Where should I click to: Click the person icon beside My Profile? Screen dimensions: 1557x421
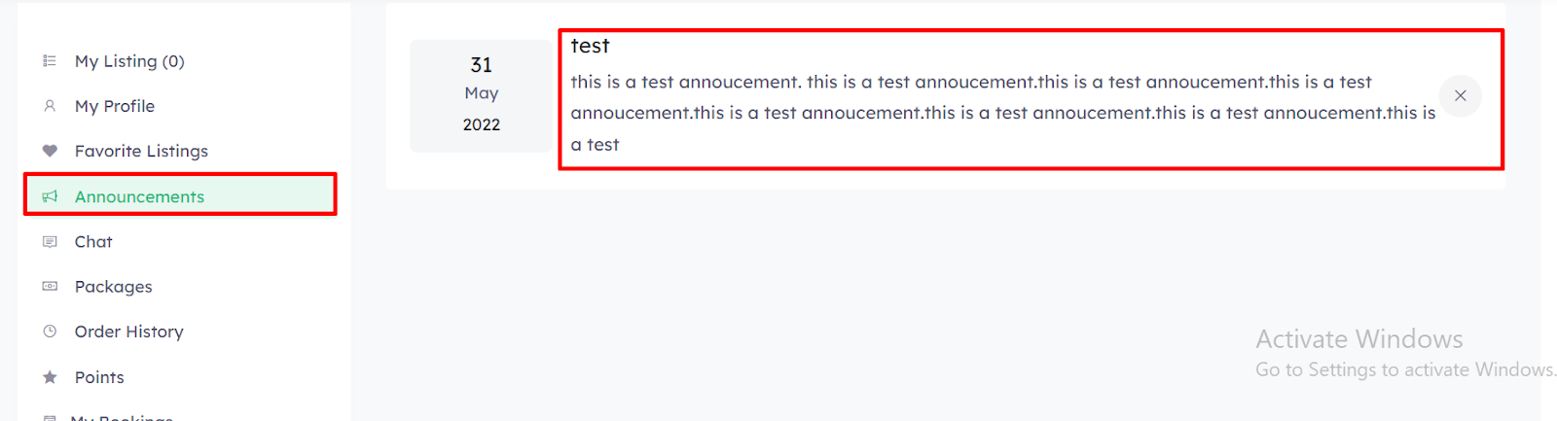50,106
